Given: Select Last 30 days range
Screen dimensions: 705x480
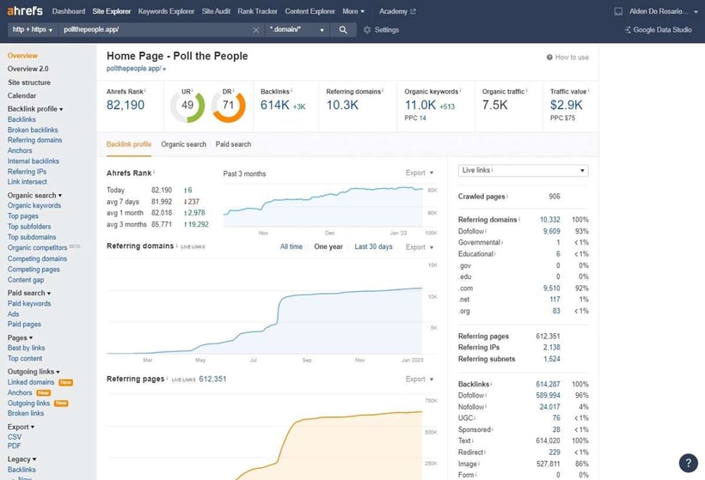Looking at the screenshot, I should click(x=373, y=246).
